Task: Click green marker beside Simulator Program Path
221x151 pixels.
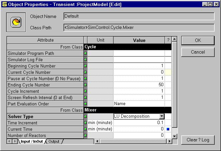Action: [85, 53]
